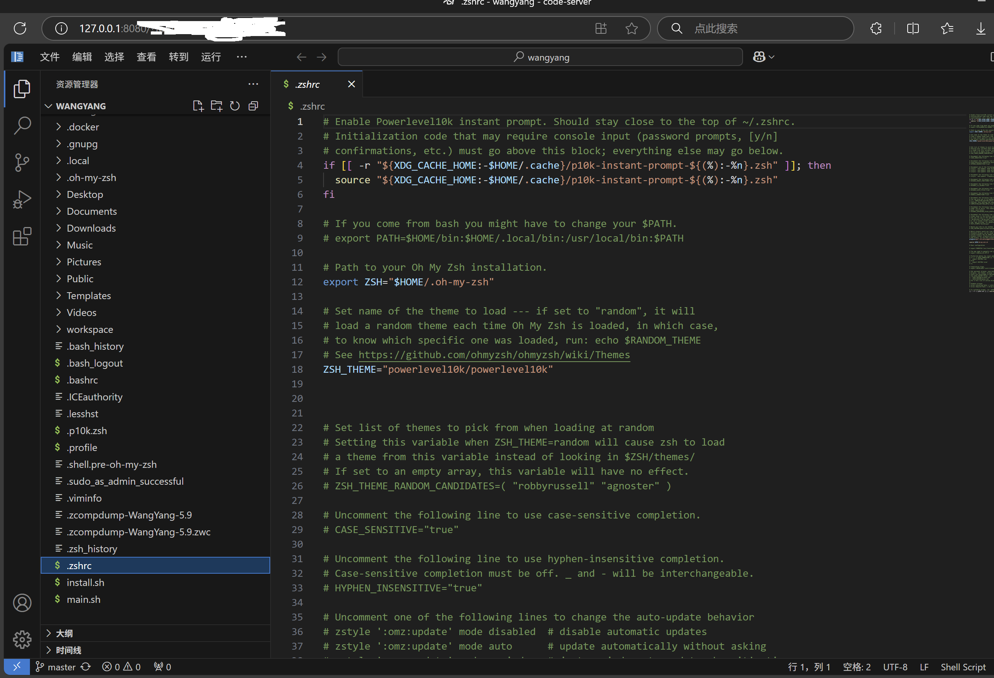The height and width of the screenshot is (678, 994).
Task: Open the chat dropdown arrow next to Copilot icon
Action: tap(771, 57)
